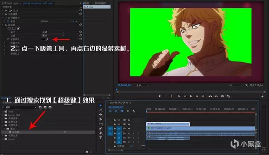Open the Ultra Key setting dropdown
The width and height of the screenshot is (269, 155).
point(53,36)
